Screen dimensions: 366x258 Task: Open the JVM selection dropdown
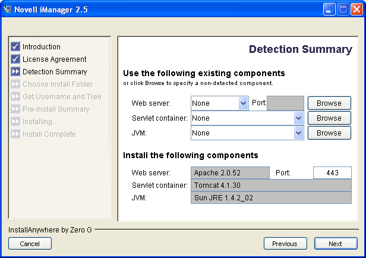point(298,133)
